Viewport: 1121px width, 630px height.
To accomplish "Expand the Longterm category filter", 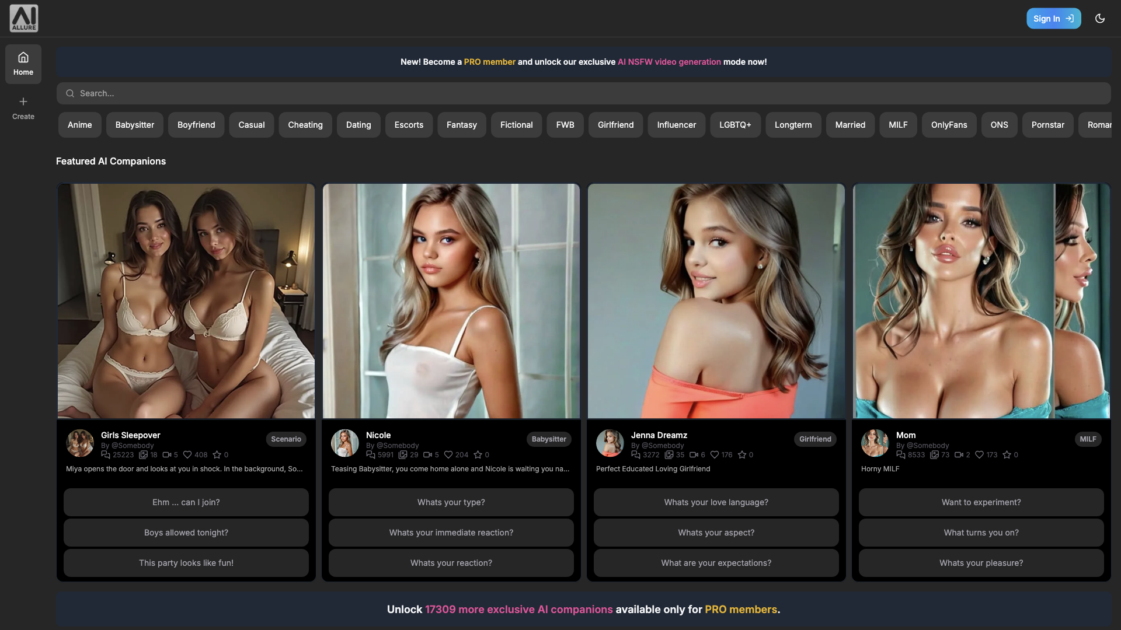I will pyautogui.click(x=793, y=124).
